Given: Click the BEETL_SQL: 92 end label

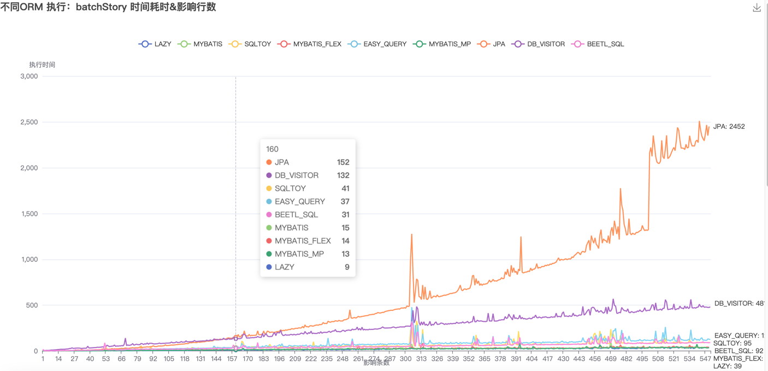Looking at the screenshot, I should point(739,351).
